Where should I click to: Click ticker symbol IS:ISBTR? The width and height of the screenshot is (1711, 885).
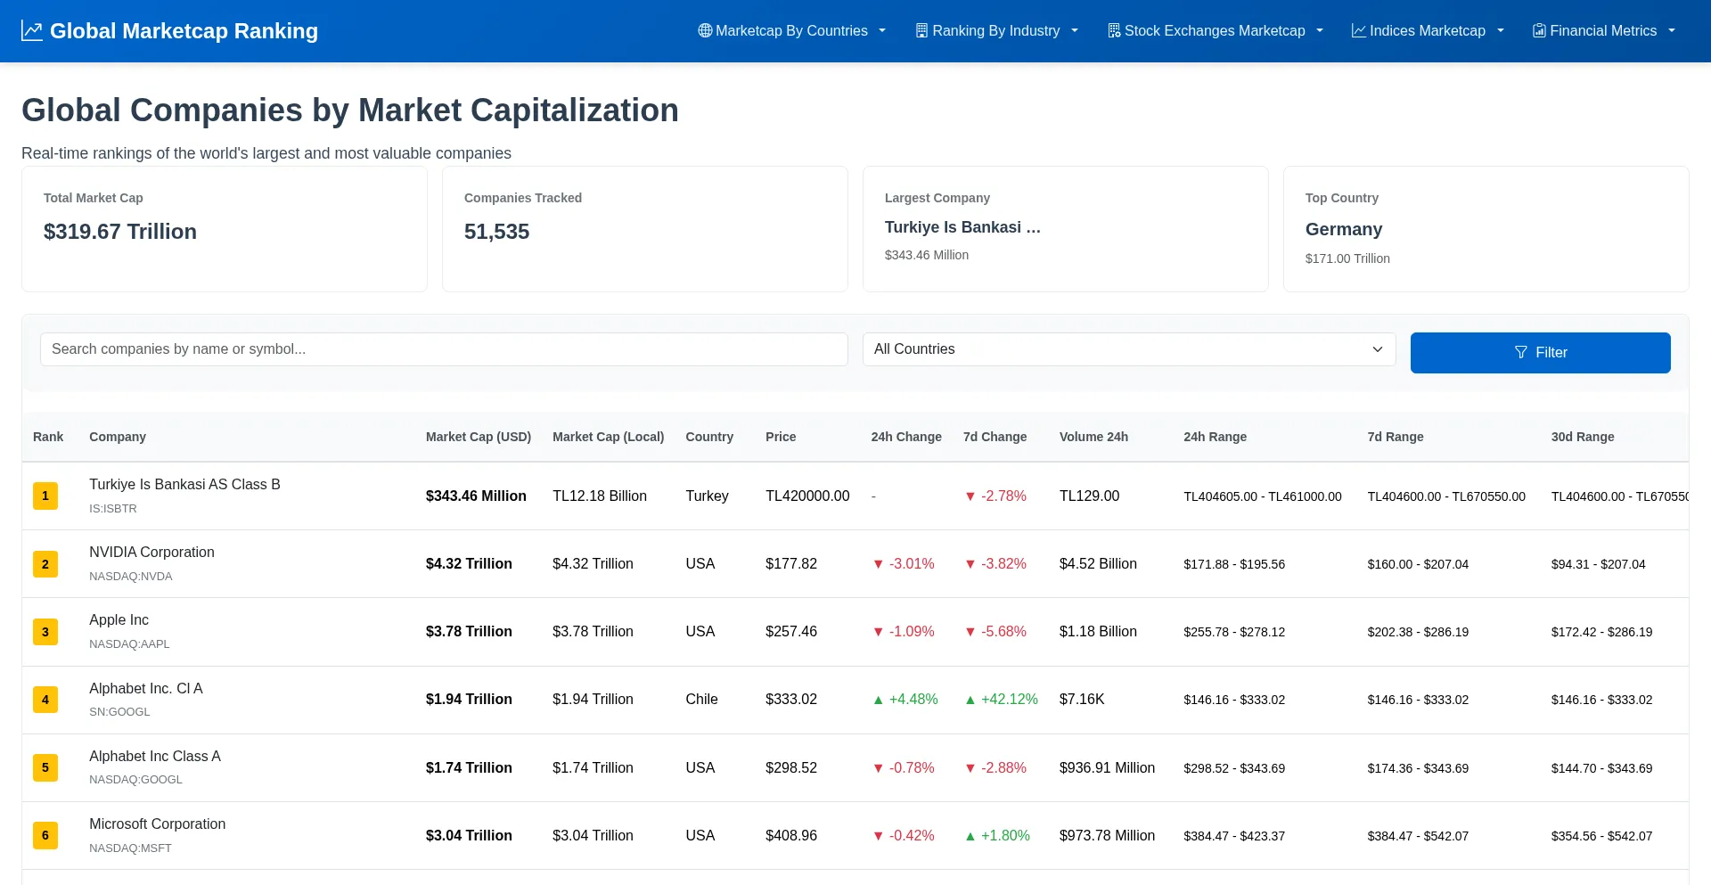coord(113,509)
